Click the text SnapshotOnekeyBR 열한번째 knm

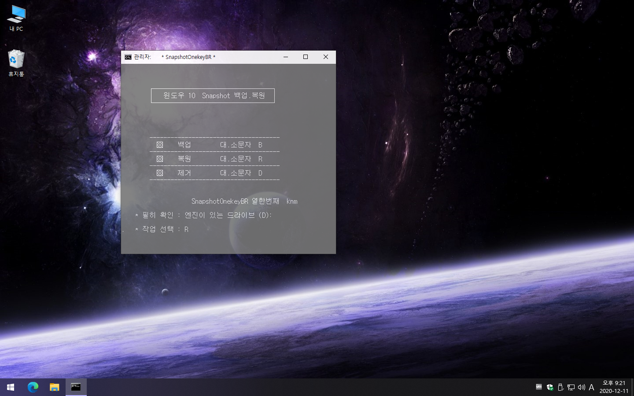pos(244,201)
